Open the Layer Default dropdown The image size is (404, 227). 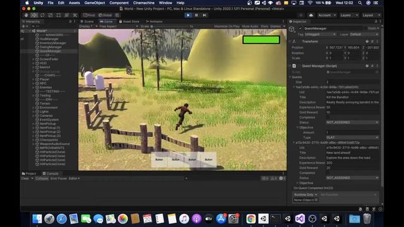[x=364, y=34]
